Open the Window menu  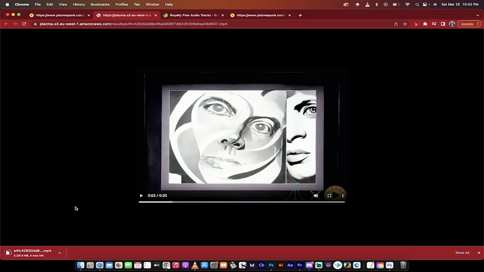pyautogui.click(x=152, y=5)
